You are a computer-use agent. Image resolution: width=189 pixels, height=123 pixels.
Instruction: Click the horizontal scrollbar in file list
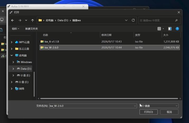[109, 98]
